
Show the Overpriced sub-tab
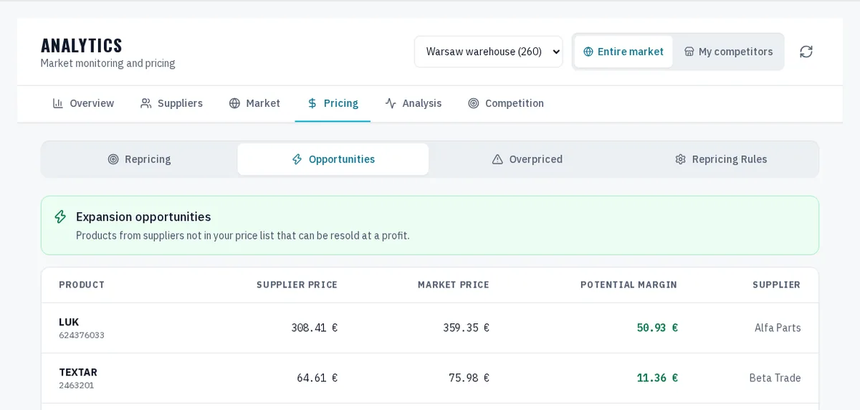(x=527, y=159)
